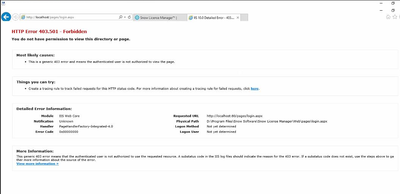Click the IIS error tab favicon
The image size is (400, 194).
pyautogui.click(x=191, y=17)
